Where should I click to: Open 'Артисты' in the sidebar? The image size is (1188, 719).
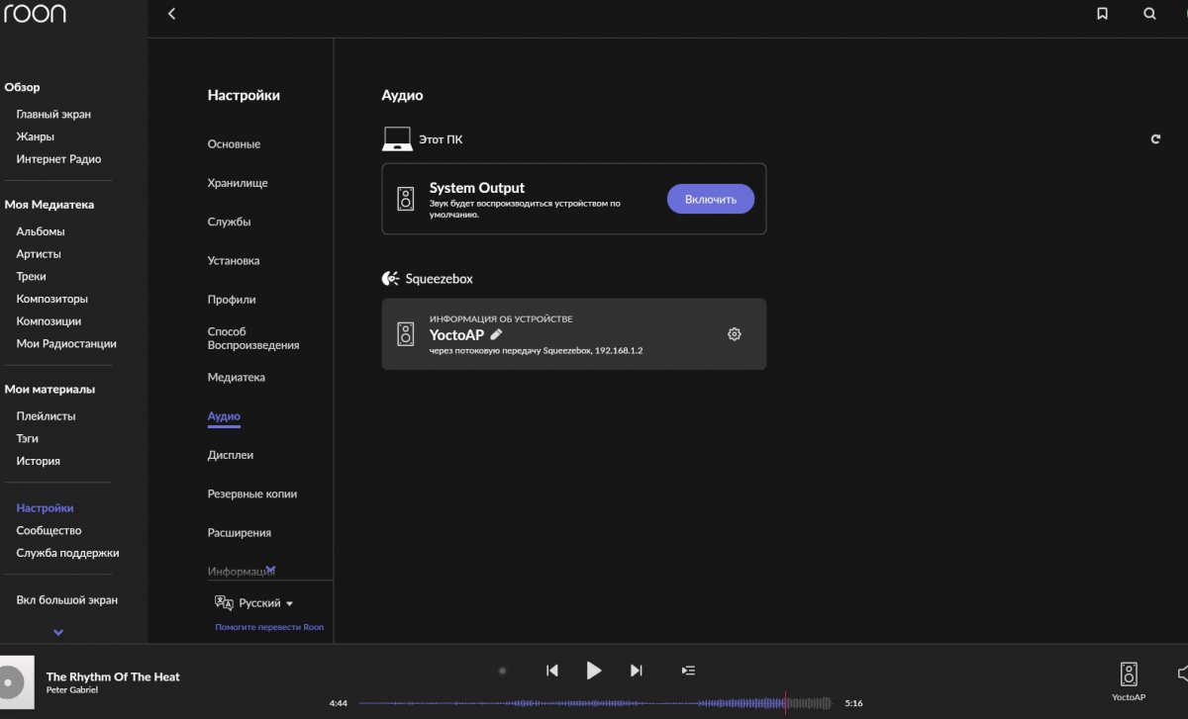coord(39,254)
